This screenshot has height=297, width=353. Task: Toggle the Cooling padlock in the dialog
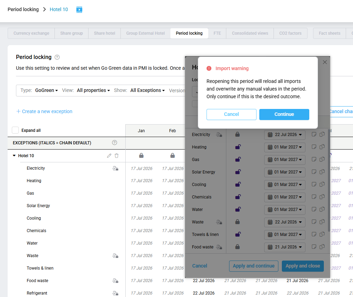point(238,184)
